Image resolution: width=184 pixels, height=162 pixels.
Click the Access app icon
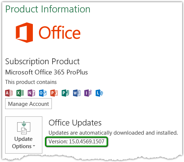pos(9,93)
